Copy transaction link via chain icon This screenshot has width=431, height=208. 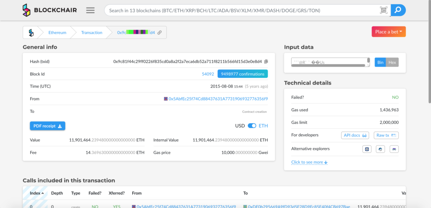(x=160, y=33)
